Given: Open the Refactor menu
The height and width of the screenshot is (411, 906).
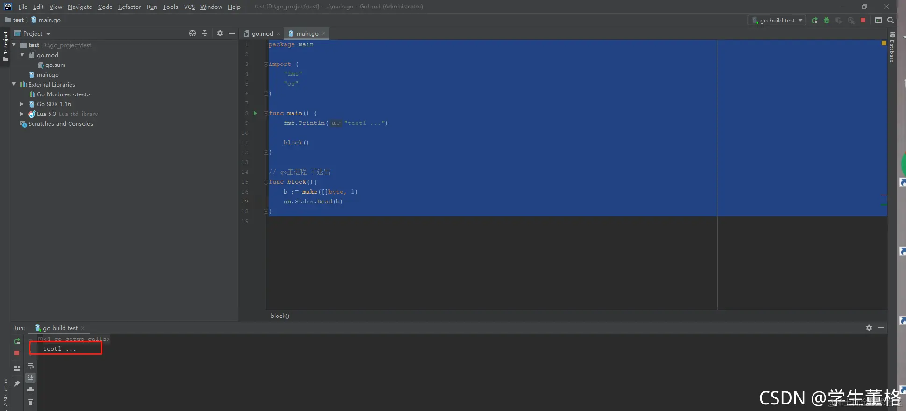Looking at the screenshot, I should pos(129,7).
